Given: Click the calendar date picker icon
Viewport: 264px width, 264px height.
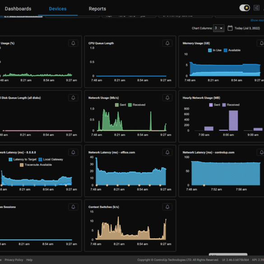Looking at the screenshot, I should click(230, 28).
